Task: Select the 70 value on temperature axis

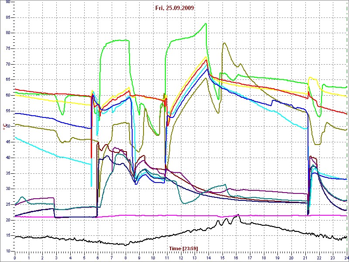Action: click(7, 64)
